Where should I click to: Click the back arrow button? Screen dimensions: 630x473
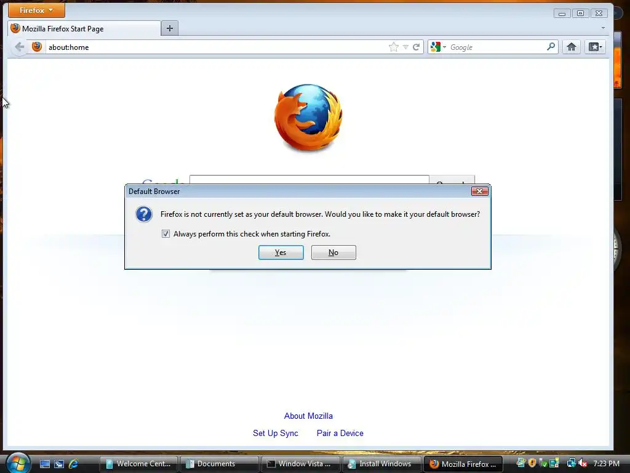coord(19,47)
